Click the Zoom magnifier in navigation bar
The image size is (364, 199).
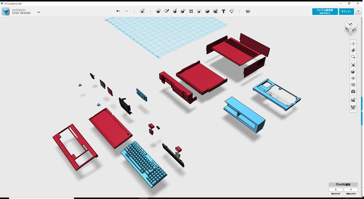353,57
